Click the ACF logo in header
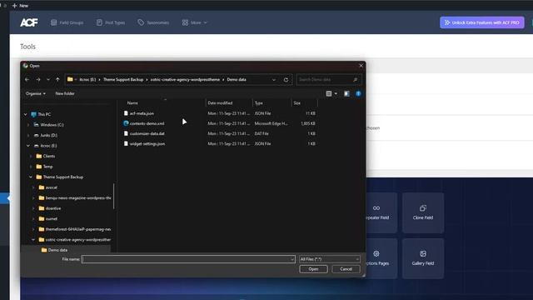 pyautogui.click(x=29, y=22)
